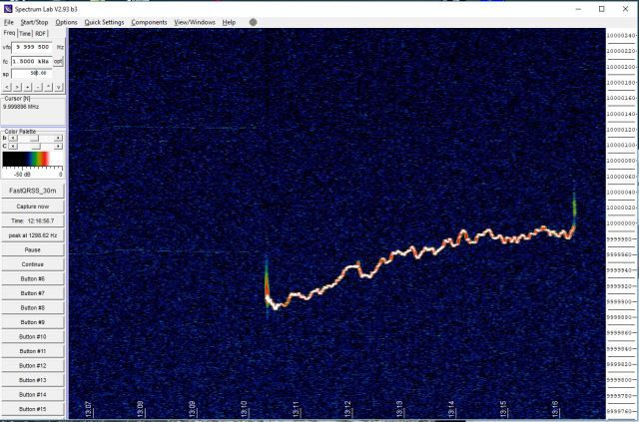The height and width of the screenshot is (422, 639).
Task: Open the Start/Stop menu
Action: pyautogui.click(x=33, y=21)
